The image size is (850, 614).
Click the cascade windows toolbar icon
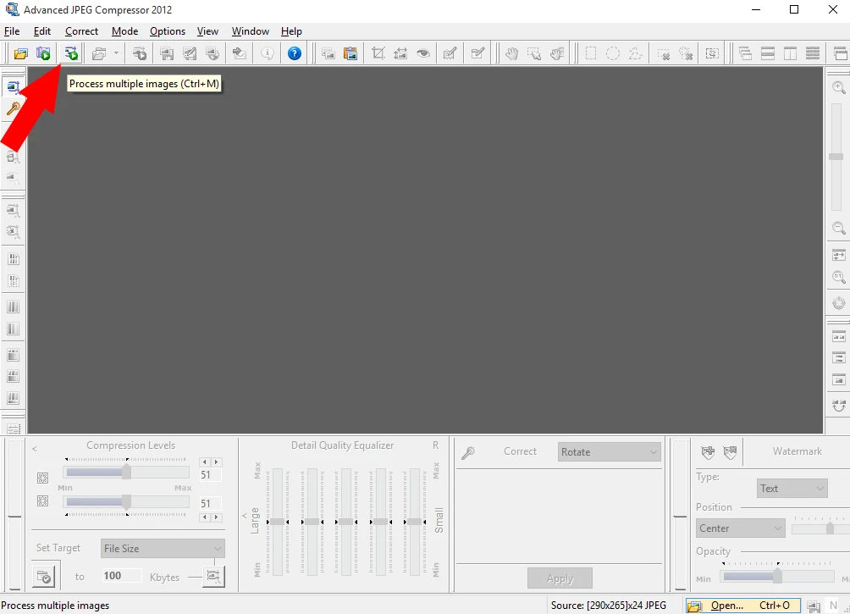click(x=745, y=53)
